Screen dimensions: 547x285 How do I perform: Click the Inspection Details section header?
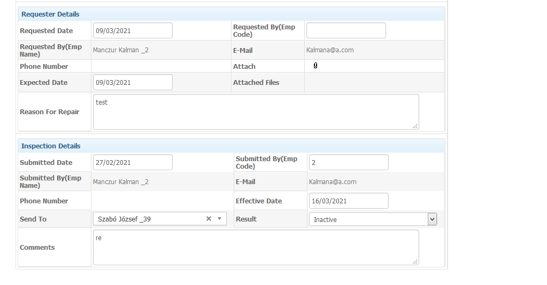click(232, 146)
